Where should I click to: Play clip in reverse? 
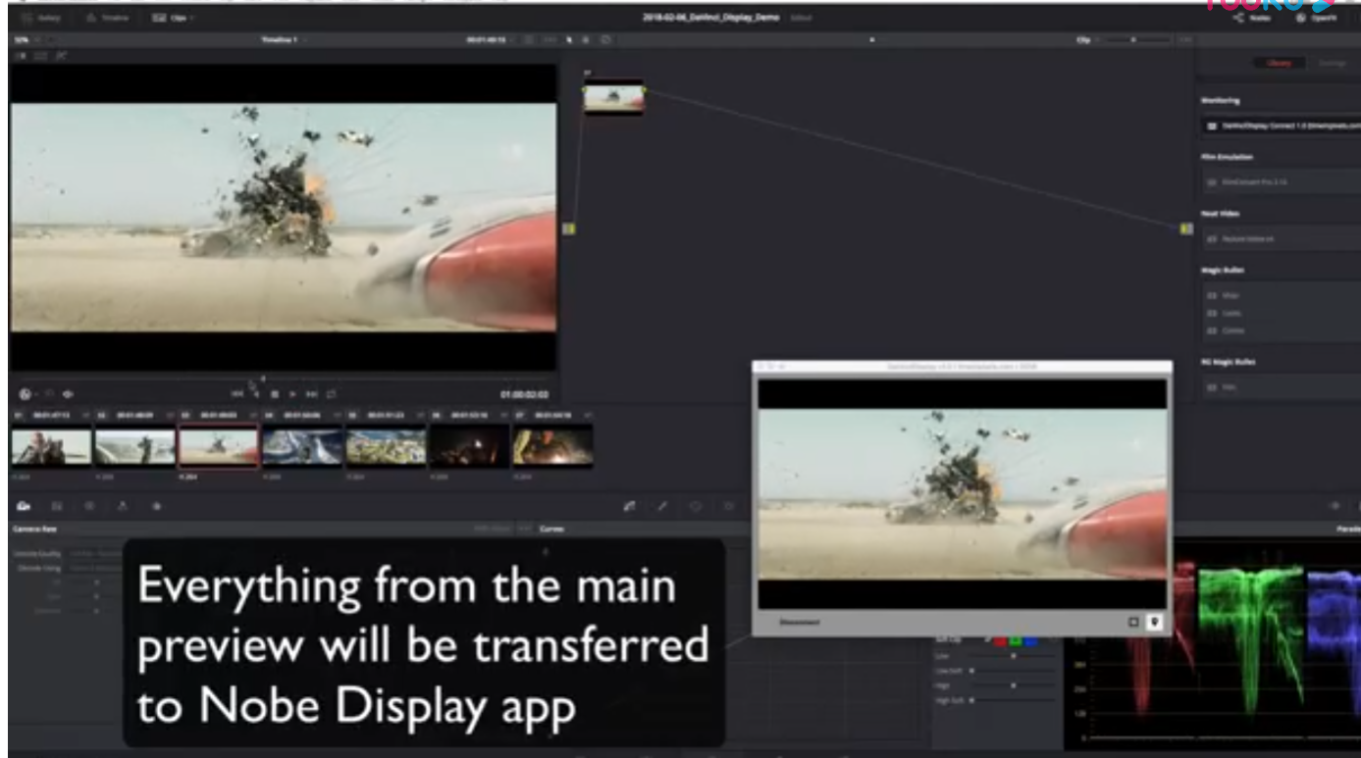(256, 393)
